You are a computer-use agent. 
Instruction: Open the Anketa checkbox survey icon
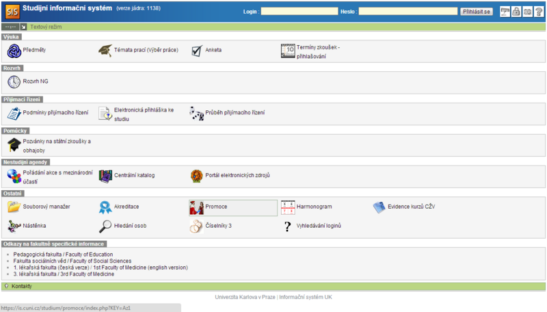point(196,51)
